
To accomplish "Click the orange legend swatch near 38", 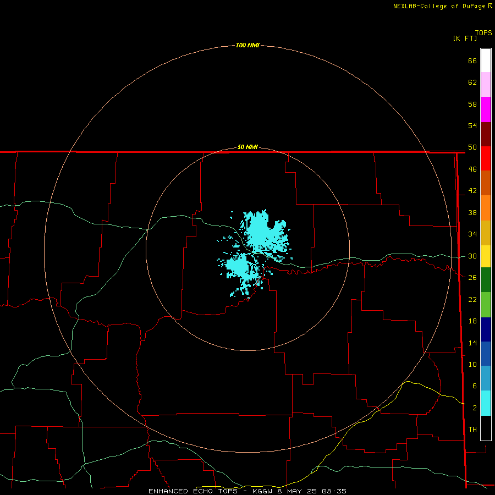I will coord(486,208).
